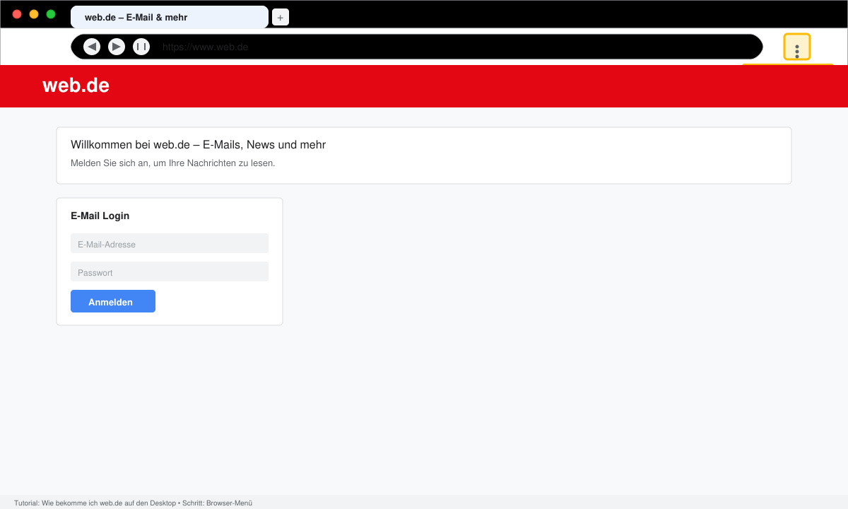
Task: Click the third round button in the address bar
Action: pos(141,47)
